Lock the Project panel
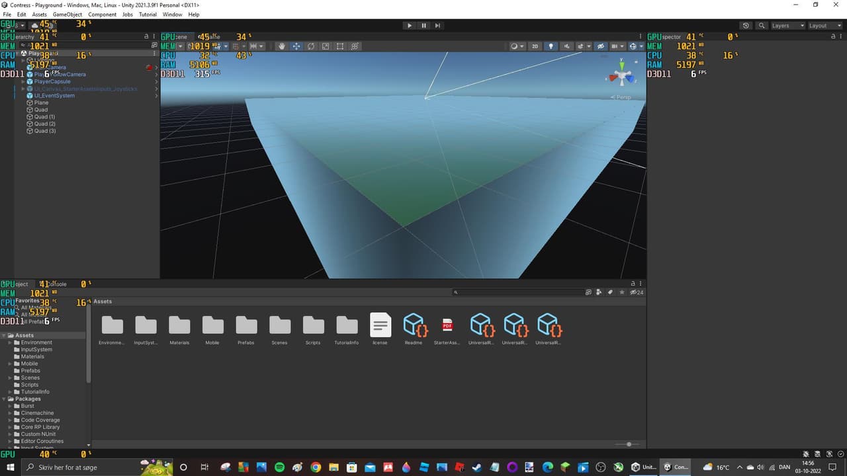Screen dimensions: 847x476 tap(633, 284)
